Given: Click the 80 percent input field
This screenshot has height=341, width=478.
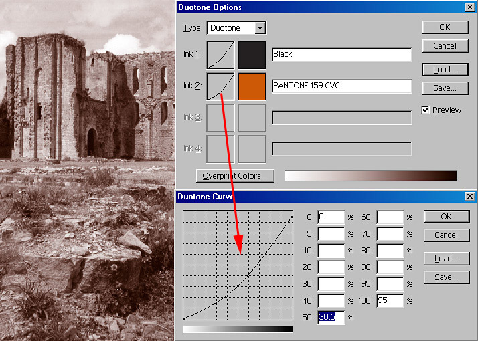Looking at the screenshot, I should 390,251.
